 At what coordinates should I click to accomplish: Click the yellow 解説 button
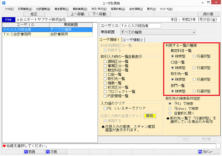click(150, 116)
